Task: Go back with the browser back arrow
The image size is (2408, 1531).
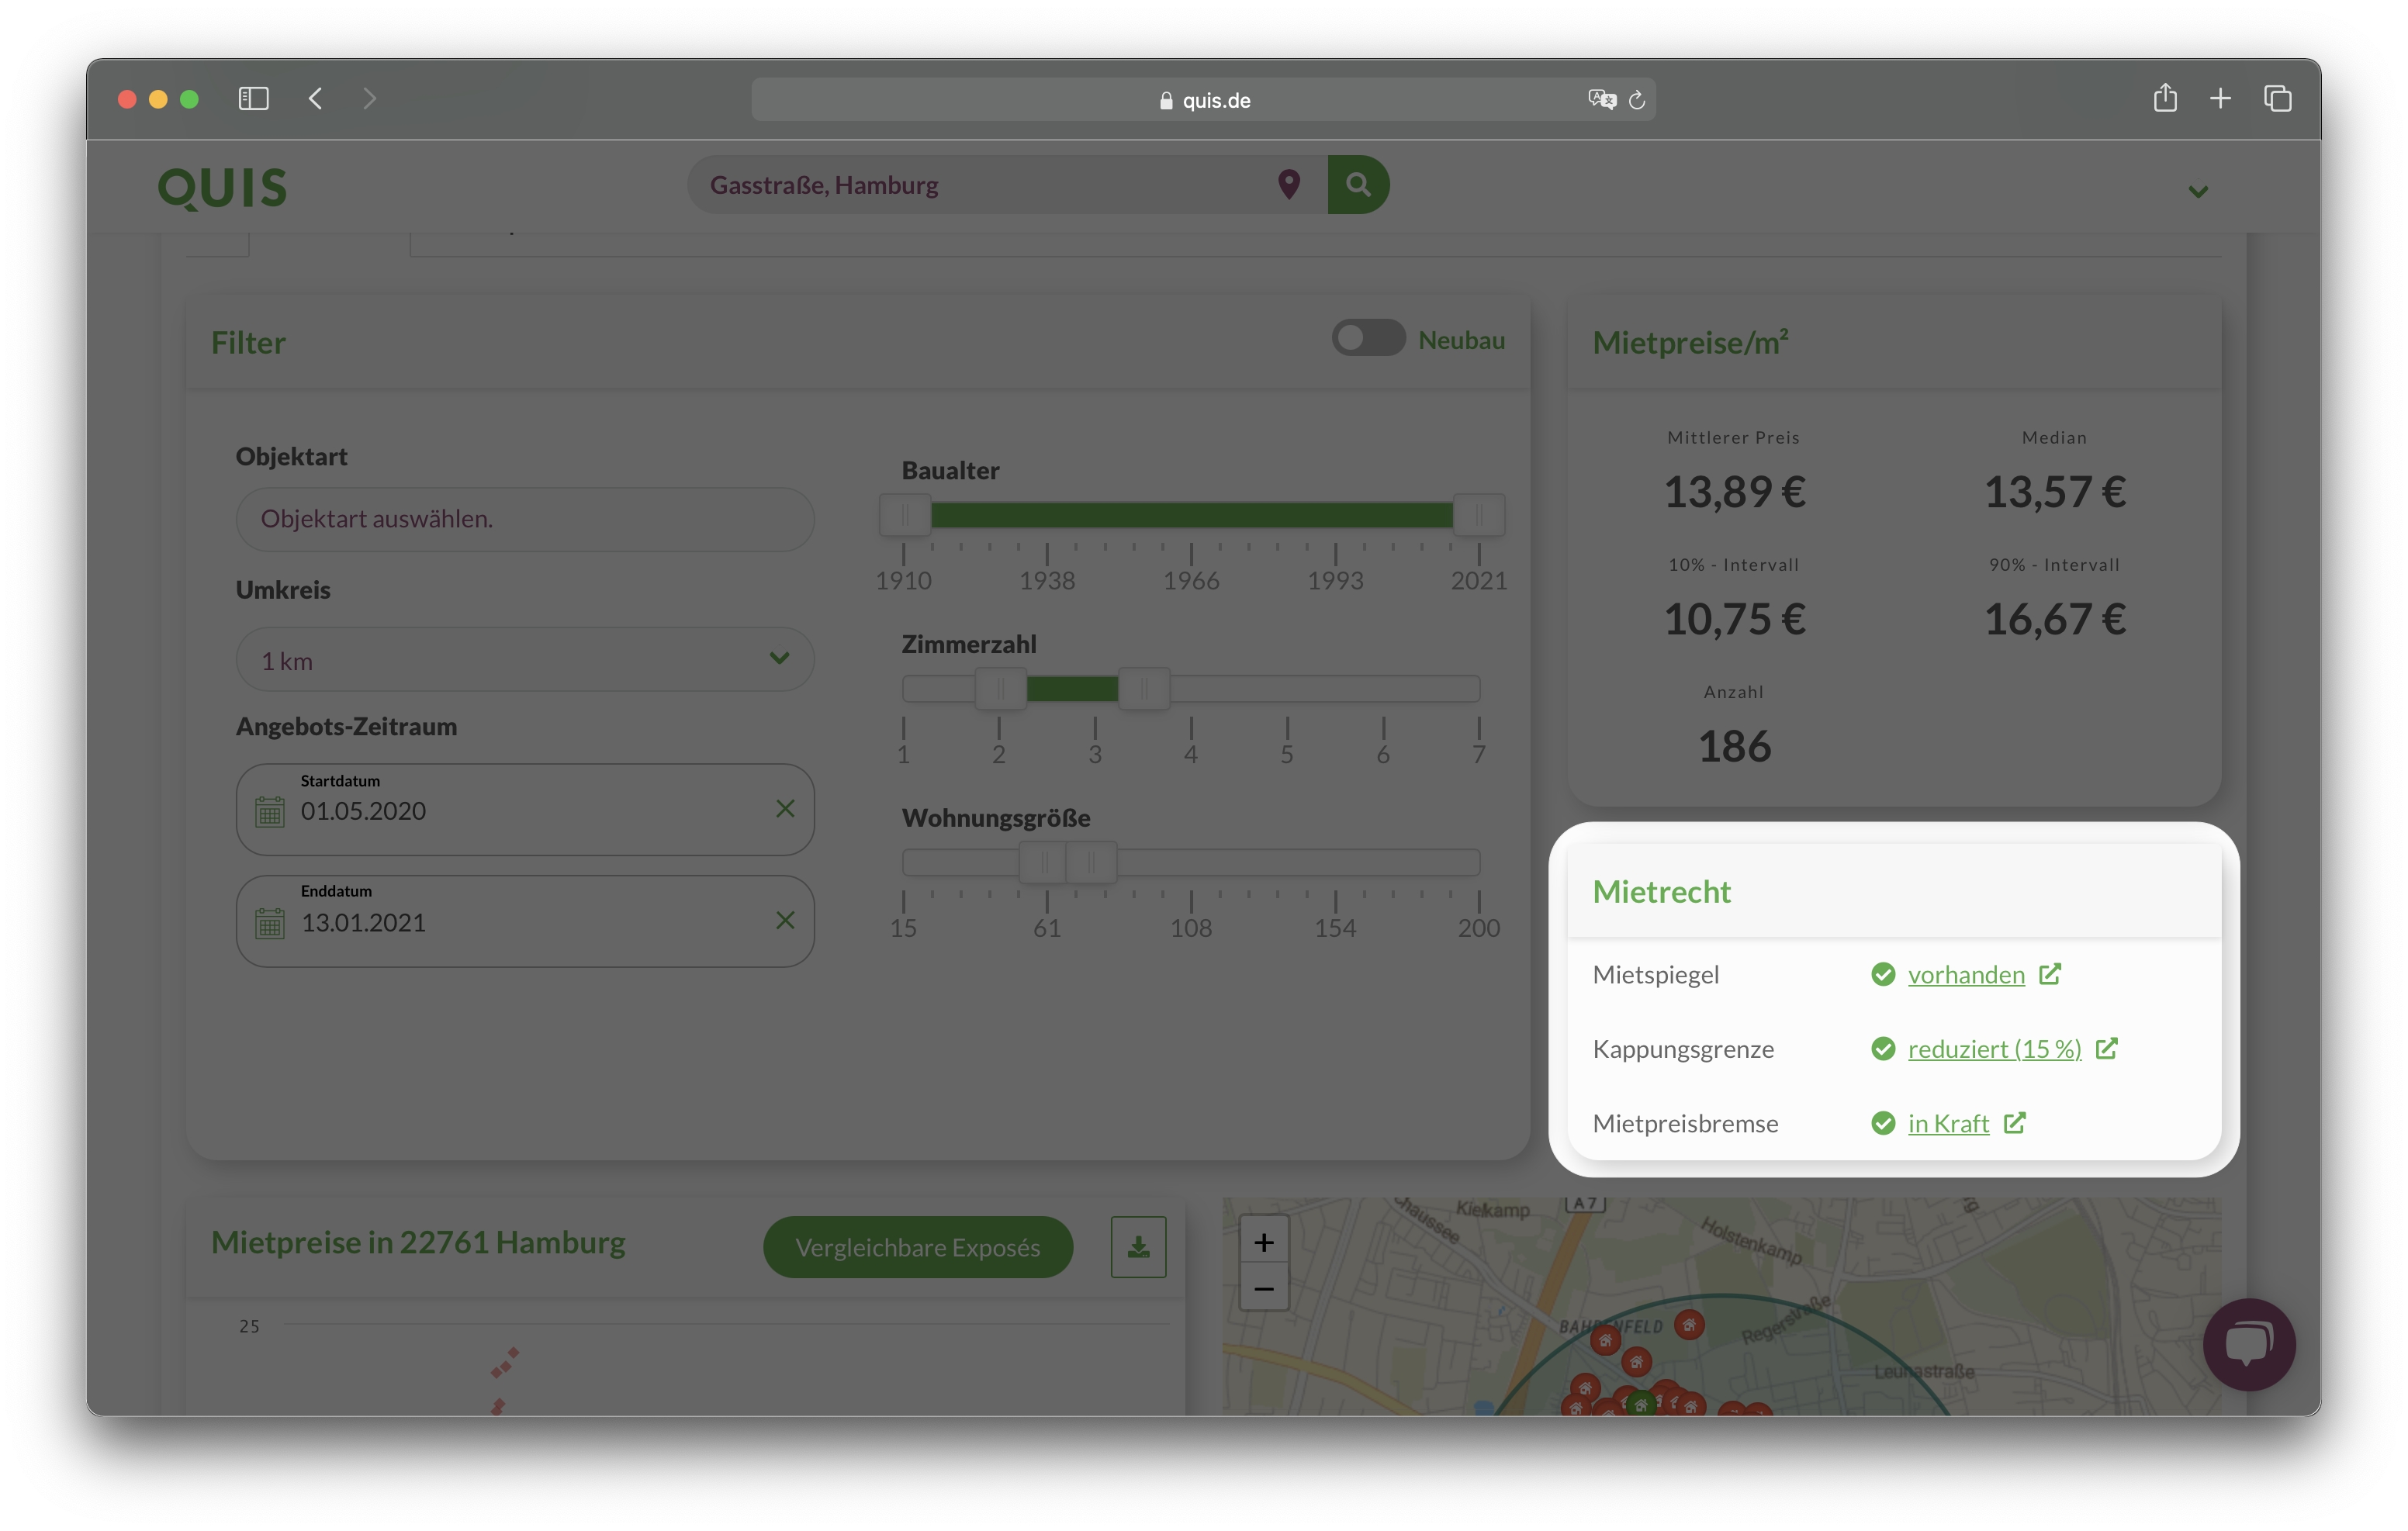Action: tap(315, 98)
